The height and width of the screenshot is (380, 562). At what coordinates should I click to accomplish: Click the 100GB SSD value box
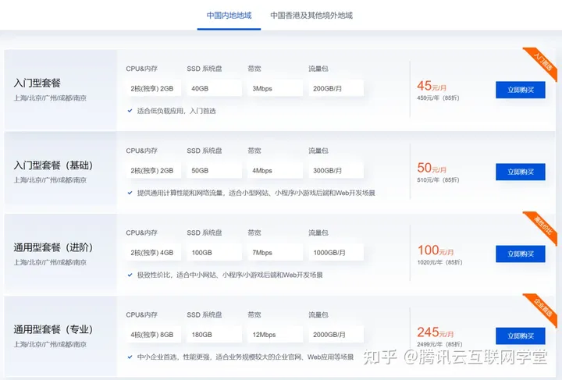pos(214,253)
